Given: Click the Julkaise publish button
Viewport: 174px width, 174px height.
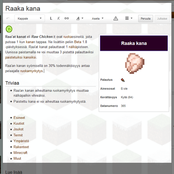Looking at the screenshot, I should [x=162, y=18].
